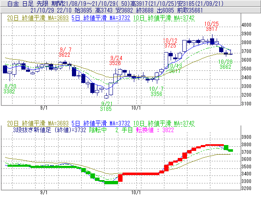Click the 4000 axis value on the upper chart

[x=246, y=25]
